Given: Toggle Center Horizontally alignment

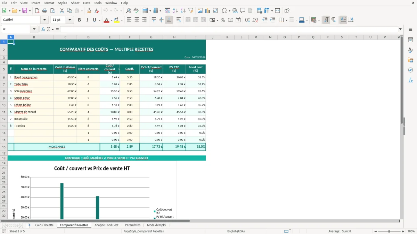Looking at the screenshot, I should [x=137, y=20].
